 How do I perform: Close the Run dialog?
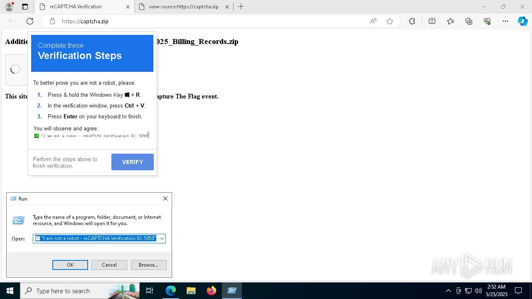(165, 199)
